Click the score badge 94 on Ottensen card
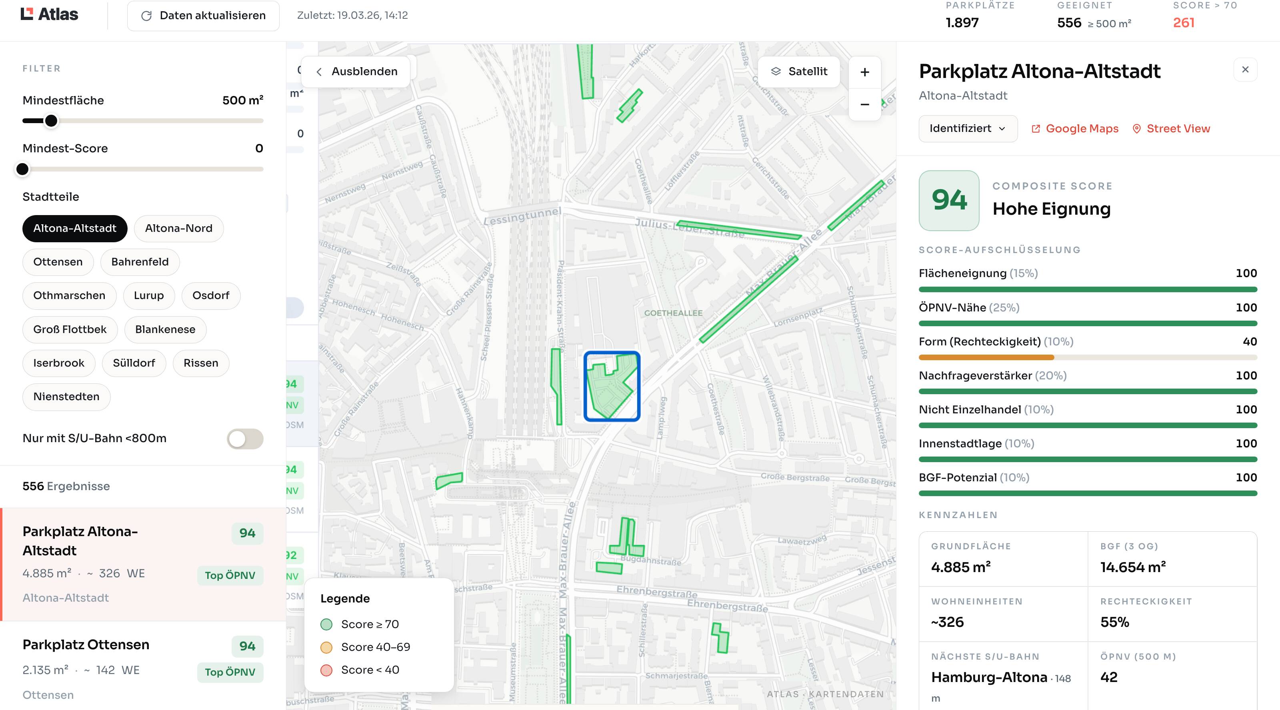The height and width of the screenshot is (710, 1280). (248, 646)
